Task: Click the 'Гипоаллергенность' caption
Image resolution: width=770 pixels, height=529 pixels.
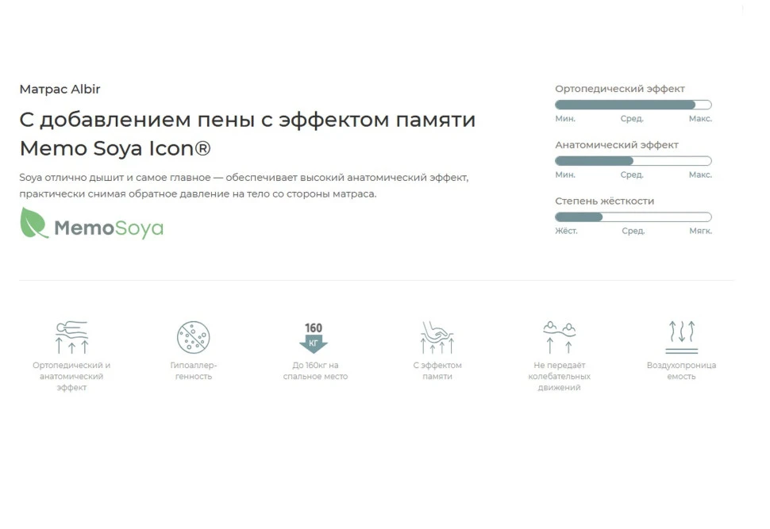Action: [x=194, y=371]
